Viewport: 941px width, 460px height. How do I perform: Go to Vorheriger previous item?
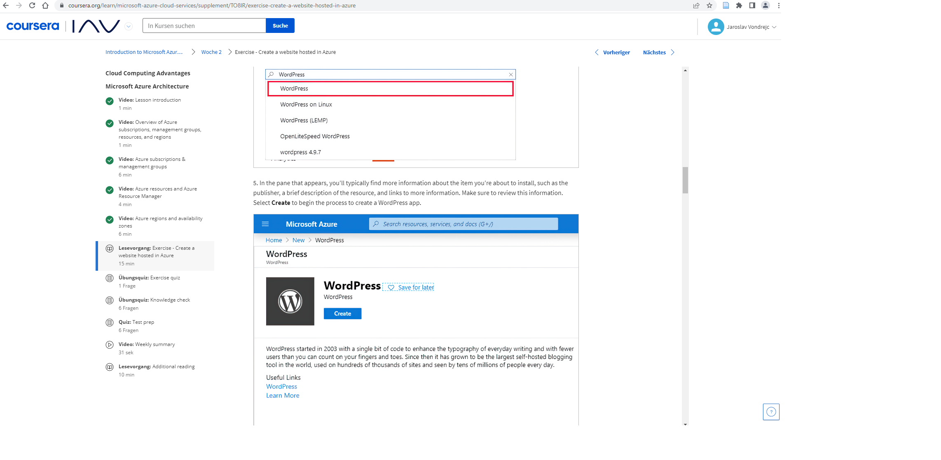click(613, 52)
